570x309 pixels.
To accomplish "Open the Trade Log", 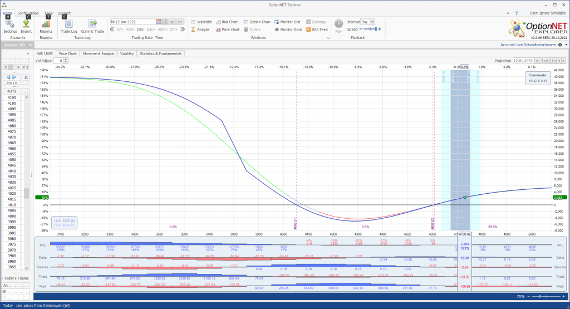I will [68, 24].
